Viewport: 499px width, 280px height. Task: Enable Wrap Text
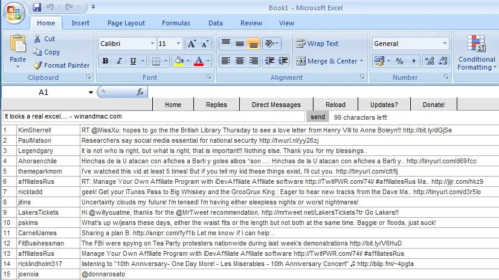coord(317,44)
